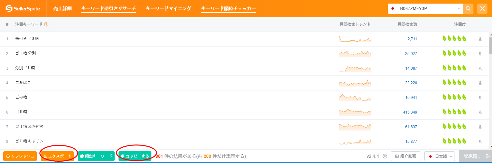The height and width of the screenshot is (163, 492).
Task: Close the SellerSprite panel with X
Action: coord(482,8)
